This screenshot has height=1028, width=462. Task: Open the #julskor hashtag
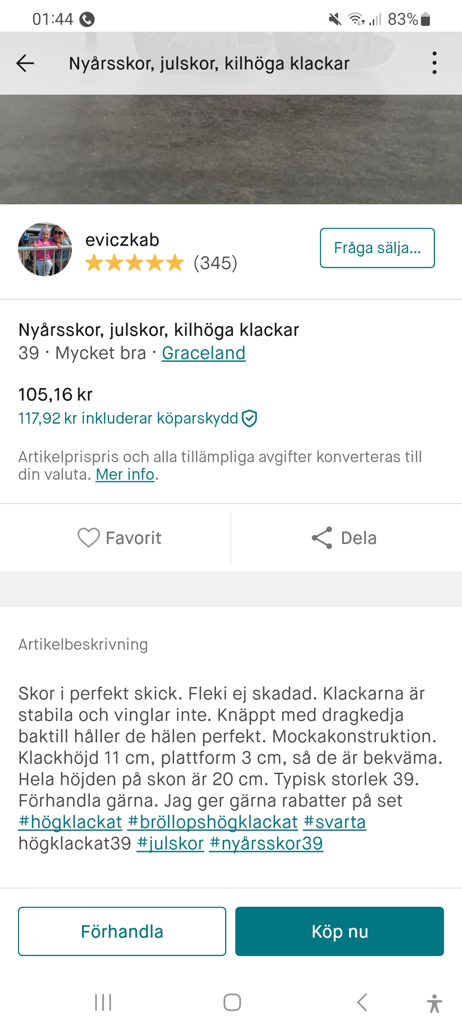170,843
